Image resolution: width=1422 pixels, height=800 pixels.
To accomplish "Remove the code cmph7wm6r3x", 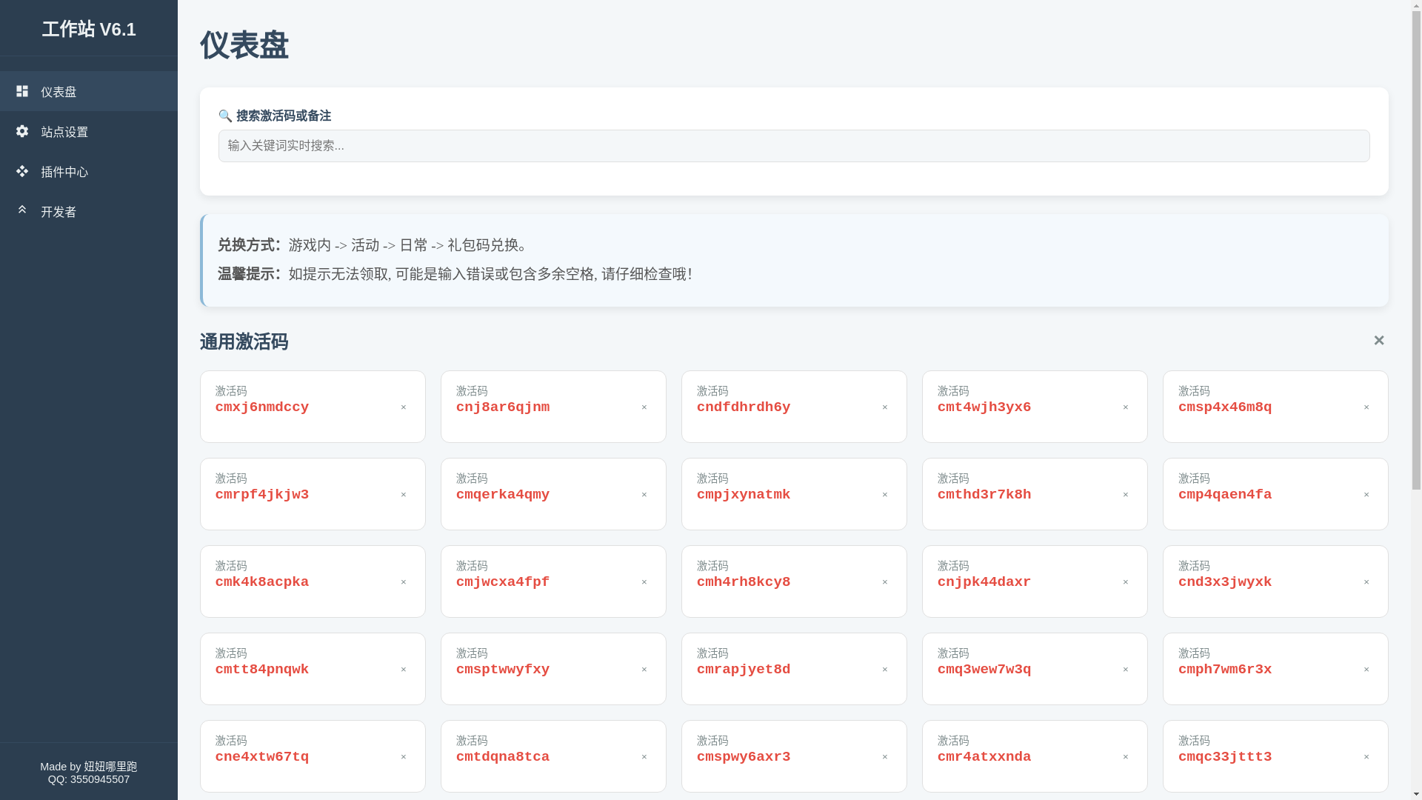I will point(1366,670).
